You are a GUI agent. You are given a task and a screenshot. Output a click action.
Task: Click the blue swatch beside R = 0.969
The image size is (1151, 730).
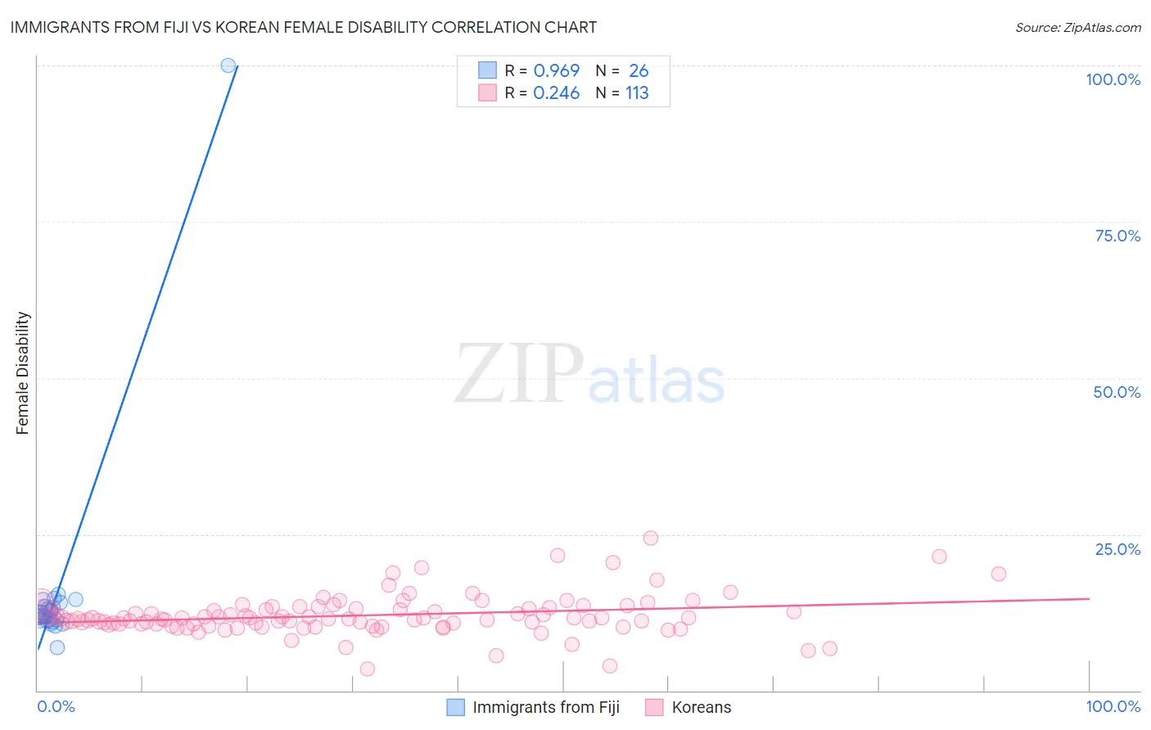tap(487, 70)
